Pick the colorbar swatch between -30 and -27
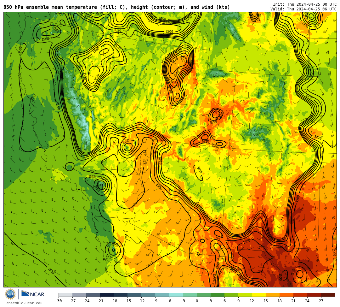This screenshot has height=307, width=340. point(65,295)
